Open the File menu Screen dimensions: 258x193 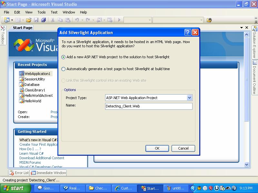pos(6,12)
